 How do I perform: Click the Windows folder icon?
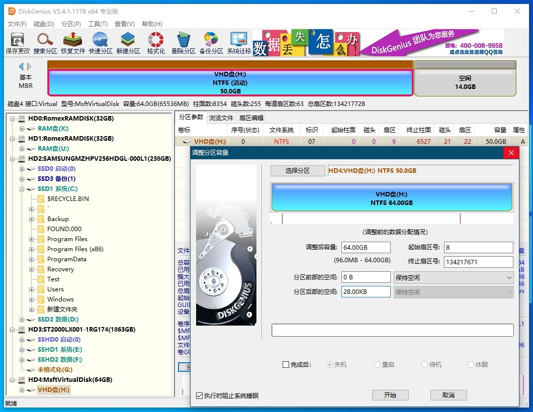[41, 299]
